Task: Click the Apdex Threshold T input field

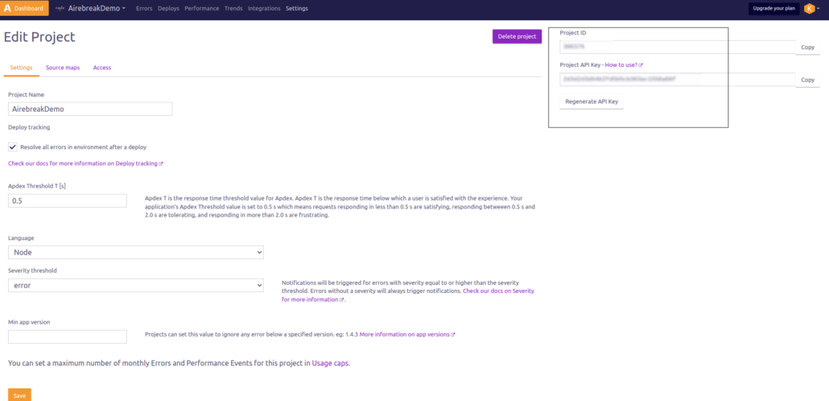Action: [68, 201]
